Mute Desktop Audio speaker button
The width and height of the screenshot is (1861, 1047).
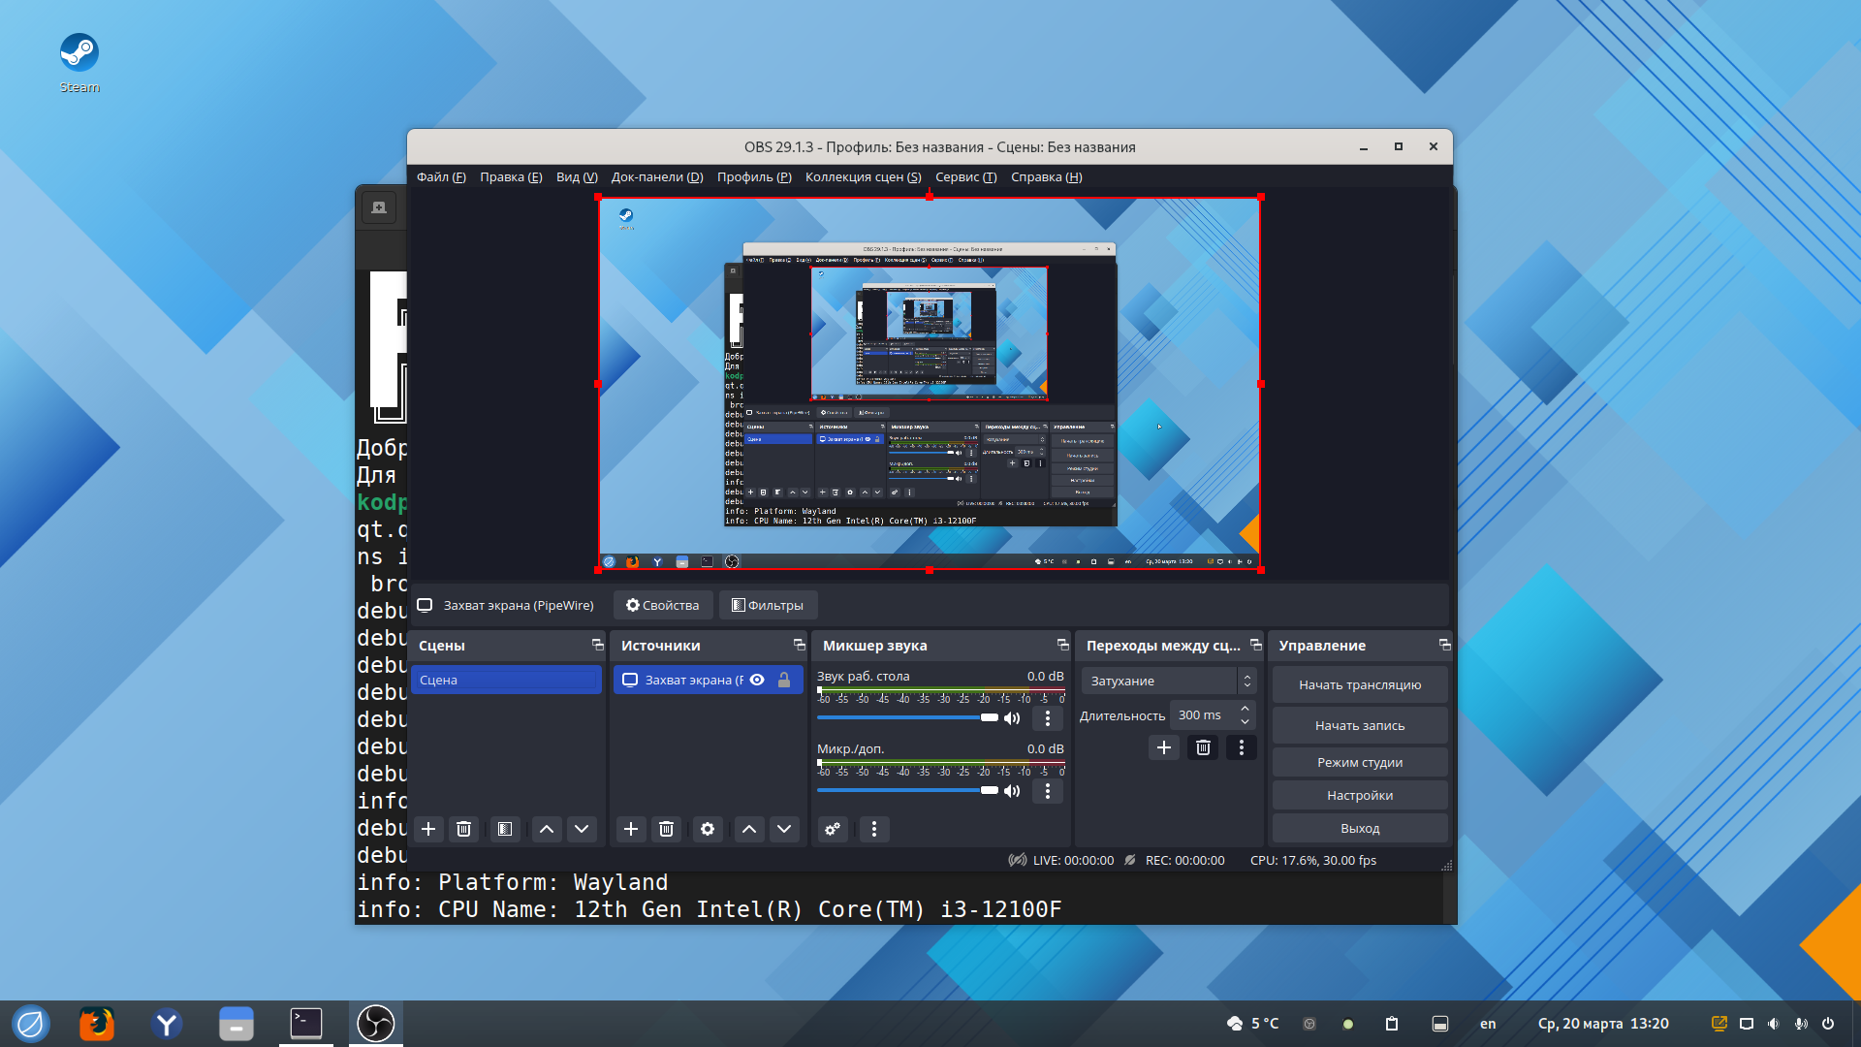click(1012, 718)
